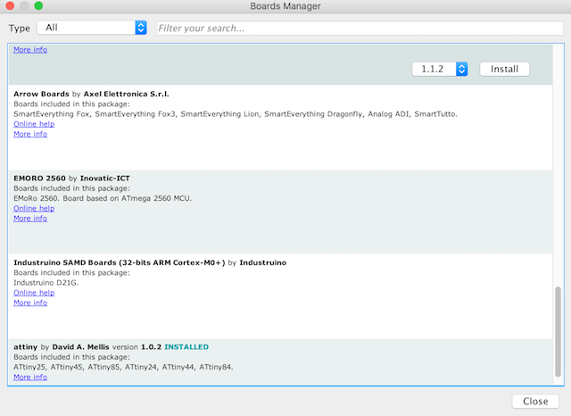The width and height of the screenshot is (571, 416).
Task: Click the Close button
Action: 535,401
